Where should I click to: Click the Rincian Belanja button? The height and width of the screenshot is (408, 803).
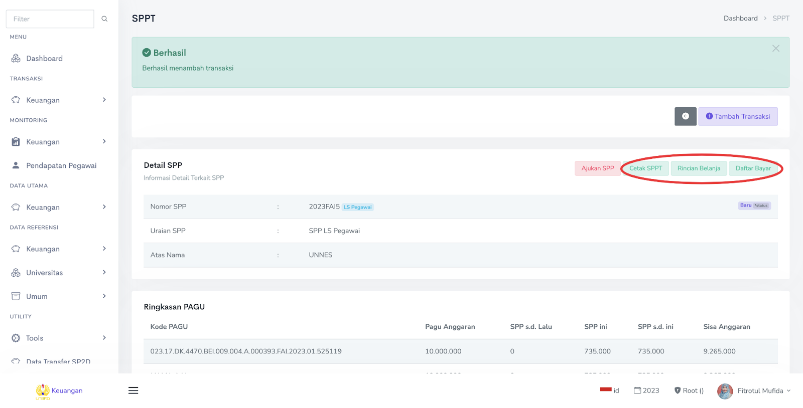coord(699,168)
